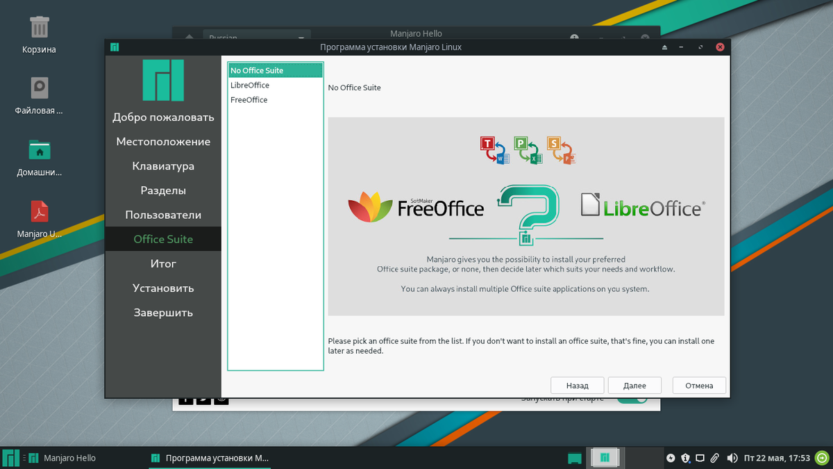833x469 pixels.
Task: Open the Домашний folder desktop icon
Action: (39, 158)
